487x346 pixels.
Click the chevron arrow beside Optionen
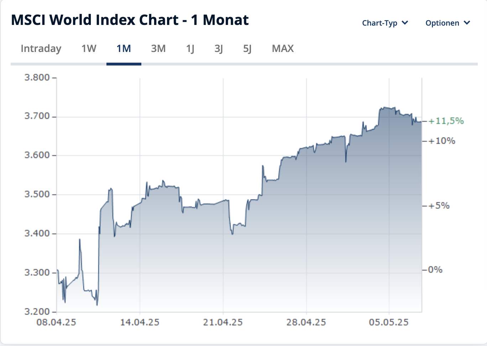click(467, 23)
